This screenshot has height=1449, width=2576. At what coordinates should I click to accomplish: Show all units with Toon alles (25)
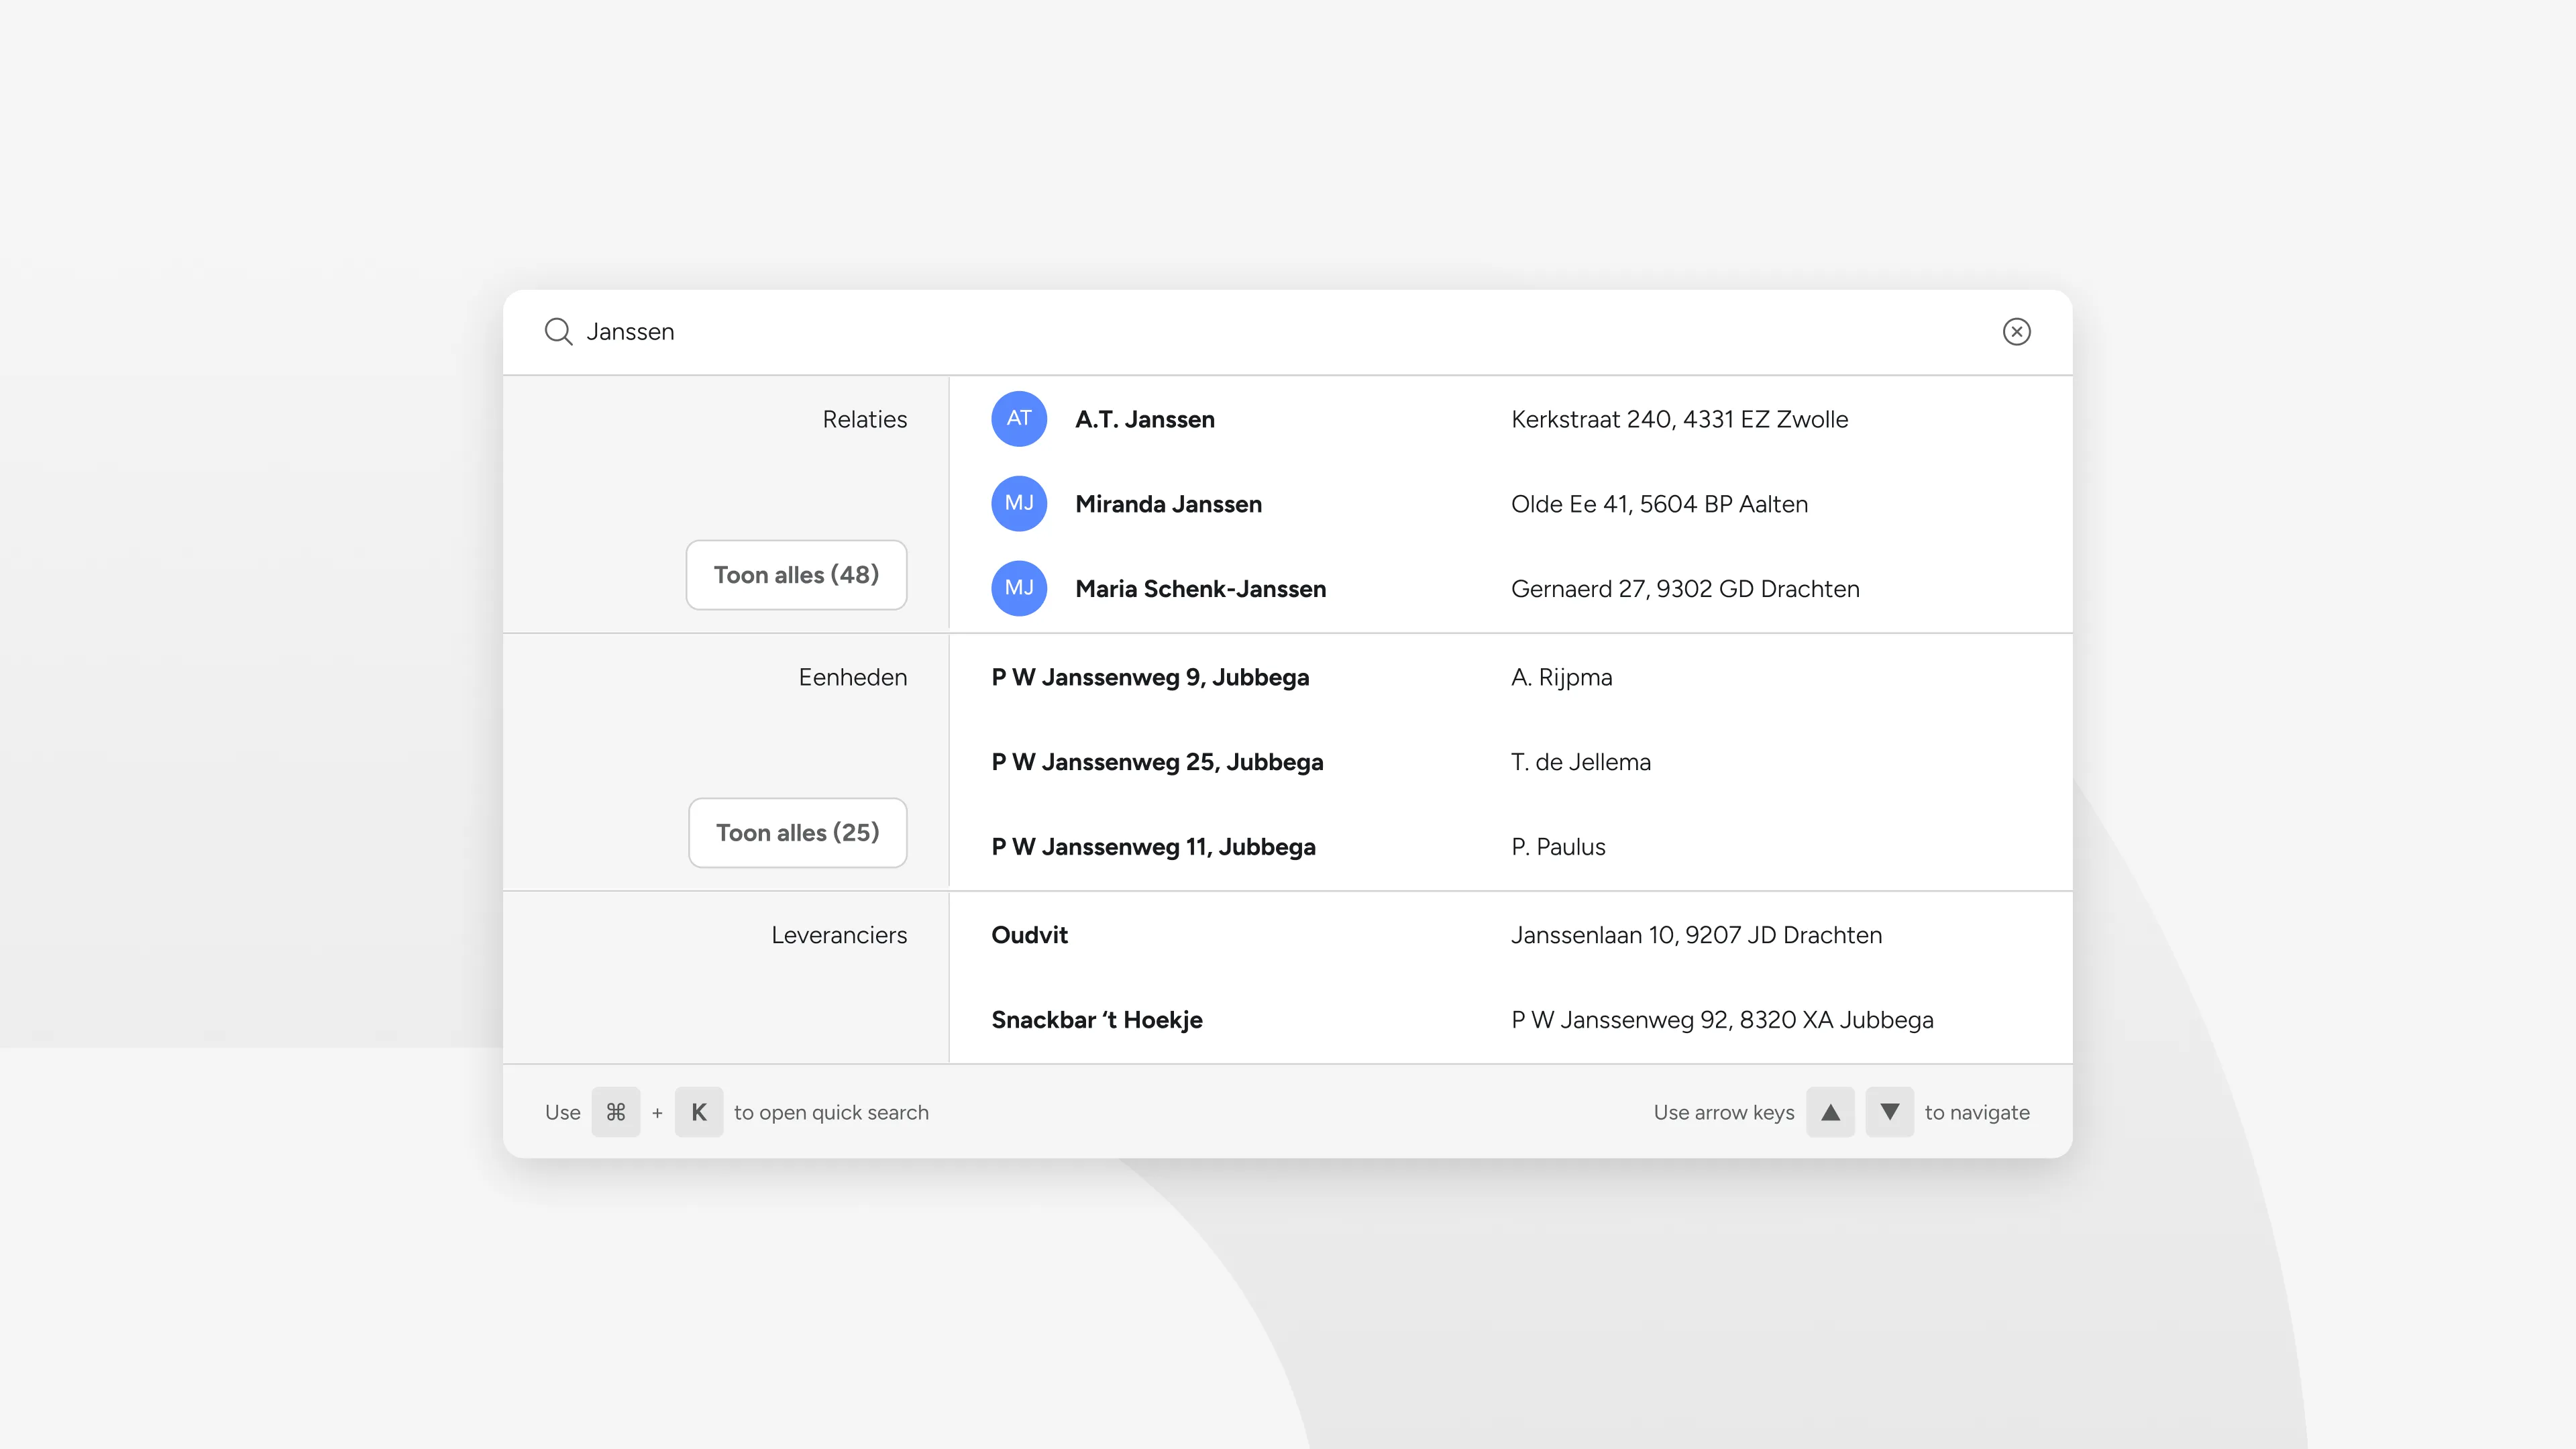(798, 832)
